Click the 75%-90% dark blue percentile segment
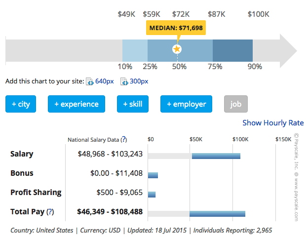The width and height of the screenshot is (307, 238). pyautogui.click(x=232, y=49)
